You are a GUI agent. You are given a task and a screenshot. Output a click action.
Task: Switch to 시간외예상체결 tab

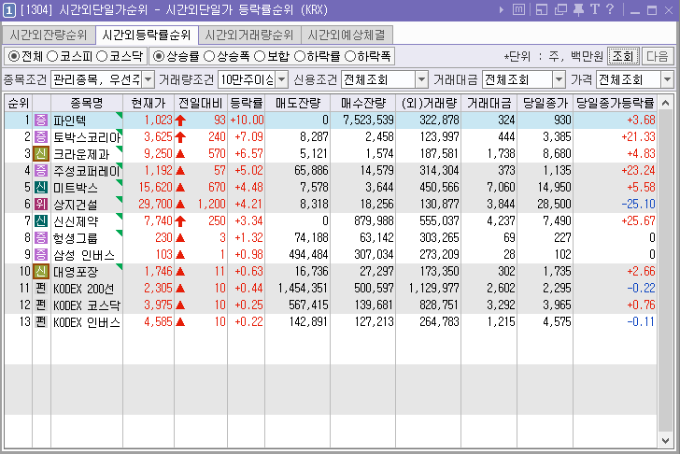point(347,35)
